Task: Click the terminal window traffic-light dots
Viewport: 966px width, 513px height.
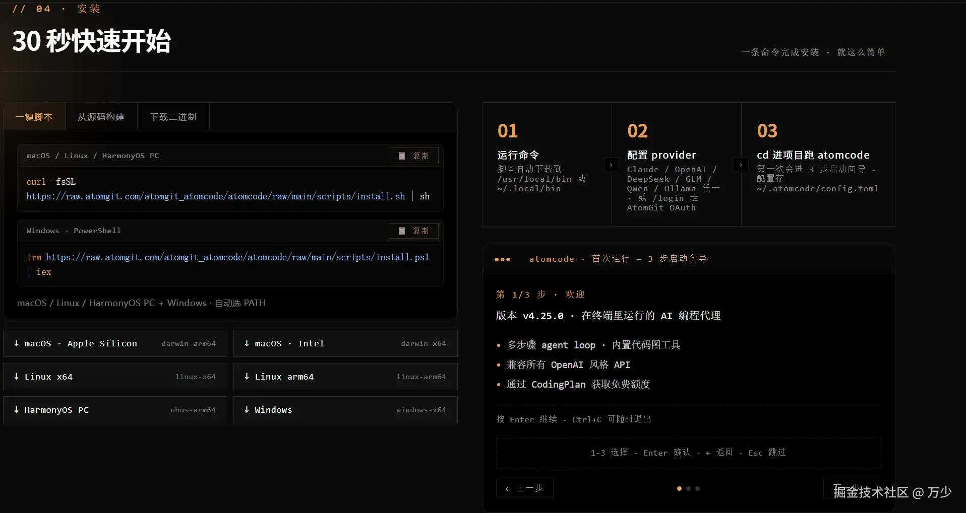Action: point(503,259)
